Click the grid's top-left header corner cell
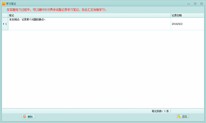 [5, 15]
